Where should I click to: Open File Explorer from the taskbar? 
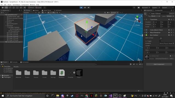[x=58, y=96]
